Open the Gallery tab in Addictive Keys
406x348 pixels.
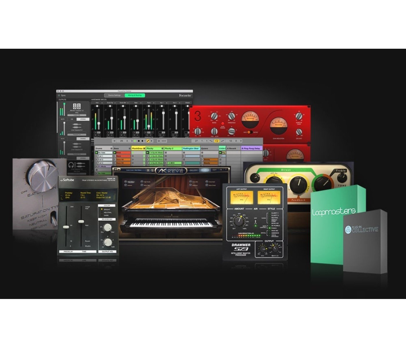(x=194, y=170)
